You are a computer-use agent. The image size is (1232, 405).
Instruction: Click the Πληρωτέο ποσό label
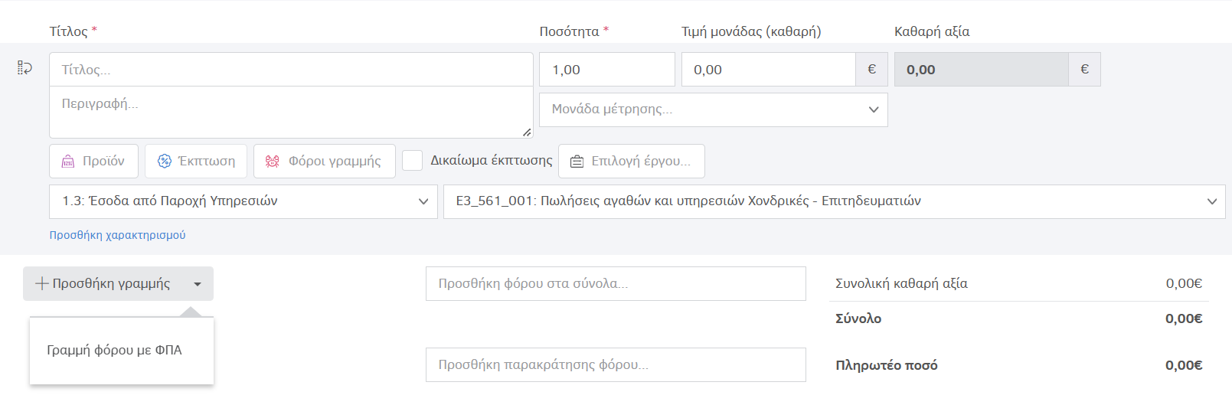887,366
